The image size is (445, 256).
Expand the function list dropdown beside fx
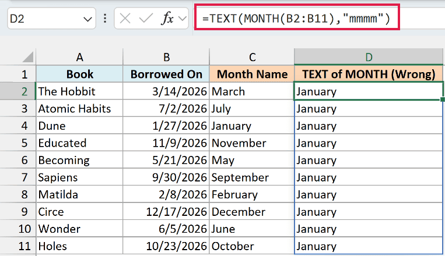point(182,19)
